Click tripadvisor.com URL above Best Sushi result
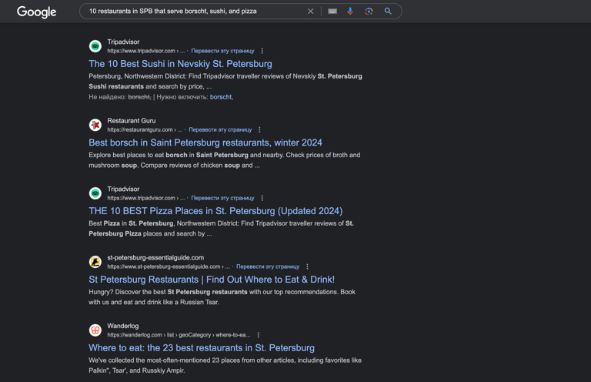This screenshot has width=591, height=382. click(146, 51)
